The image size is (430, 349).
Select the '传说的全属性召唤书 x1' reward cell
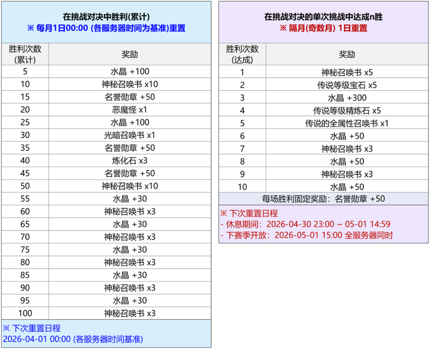pyautogui.click(x=347, y=123)
